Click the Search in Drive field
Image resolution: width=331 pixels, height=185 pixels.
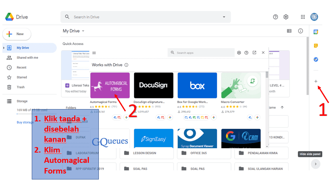coord(145,17)
